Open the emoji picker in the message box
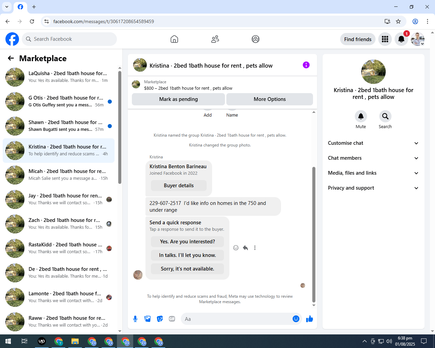 (296, 319)
